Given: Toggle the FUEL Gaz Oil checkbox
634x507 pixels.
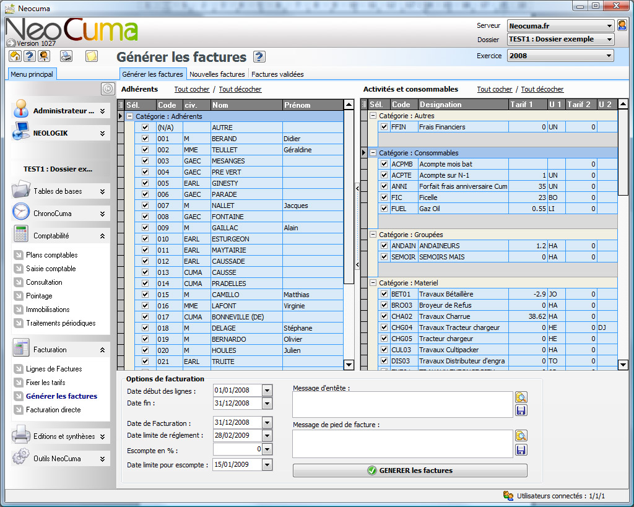Looking at the screenshot, I should pyautogui.click(x=384, y=209).
